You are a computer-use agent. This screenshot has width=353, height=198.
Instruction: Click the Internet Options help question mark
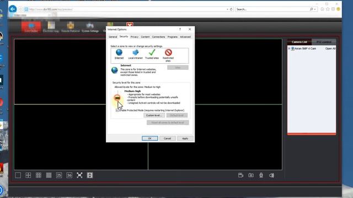pos(180,29)
